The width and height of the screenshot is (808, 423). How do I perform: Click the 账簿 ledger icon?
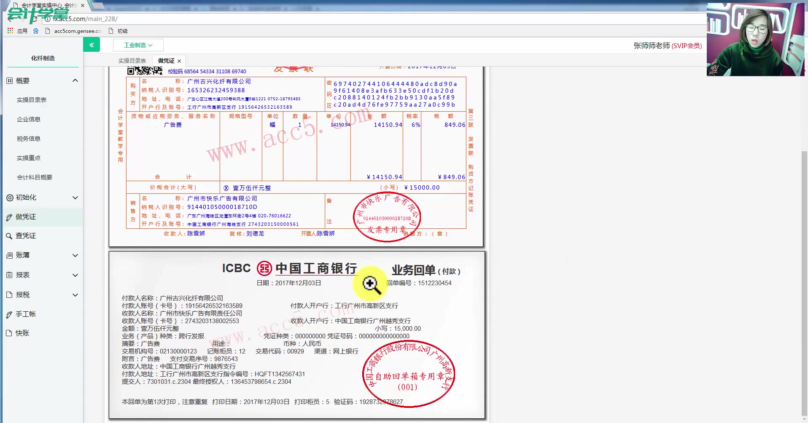(x=10, y=255)
